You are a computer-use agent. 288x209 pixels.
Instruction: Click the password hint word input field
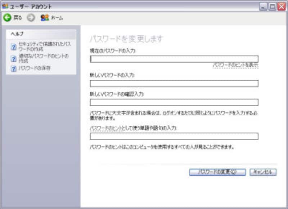(174, 136)
